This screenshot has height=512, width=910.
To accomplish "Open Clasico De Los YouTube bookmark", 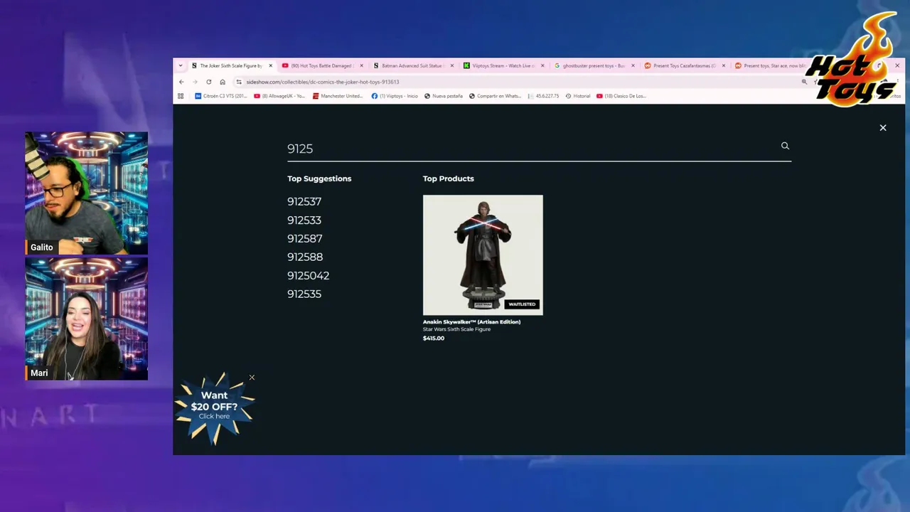I will [621, 96].
